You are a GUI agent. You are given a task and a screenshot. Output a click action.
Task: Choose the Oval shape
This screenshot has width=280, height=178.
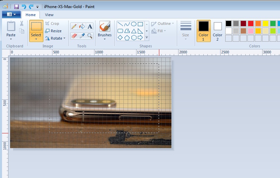[x=133, y=24]
